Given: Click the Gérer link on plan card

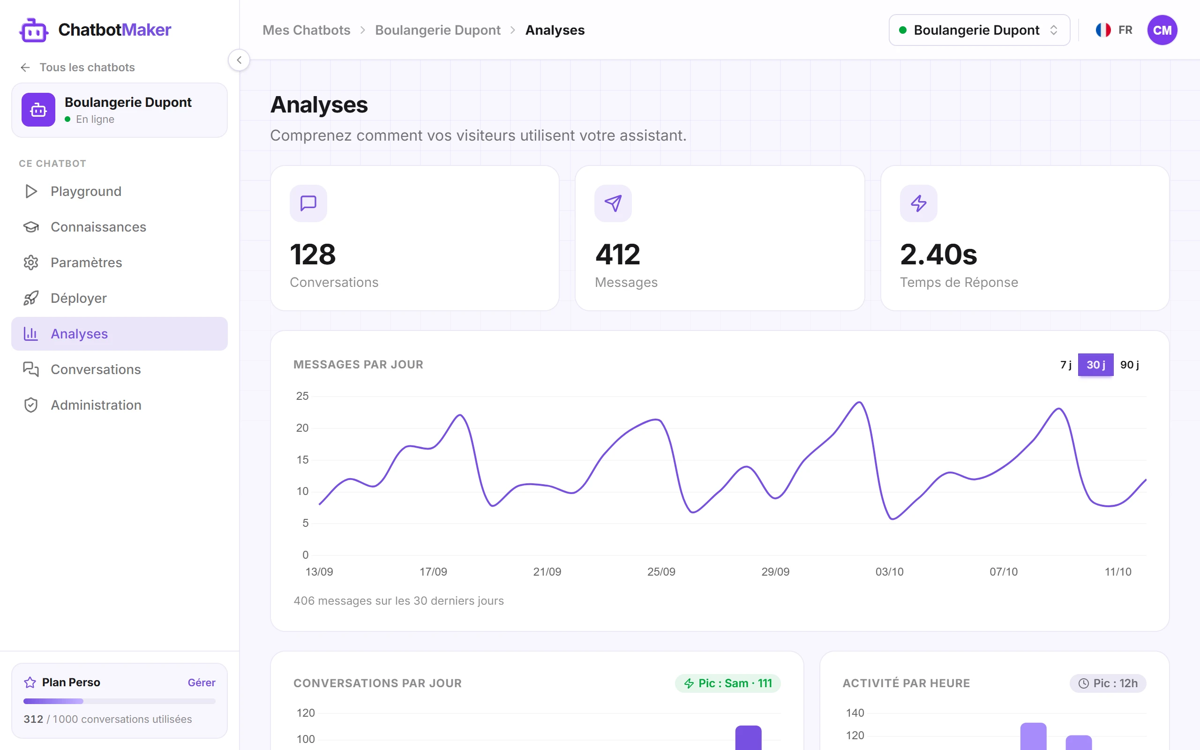Looking at the screenshot, I should (201, 682).
